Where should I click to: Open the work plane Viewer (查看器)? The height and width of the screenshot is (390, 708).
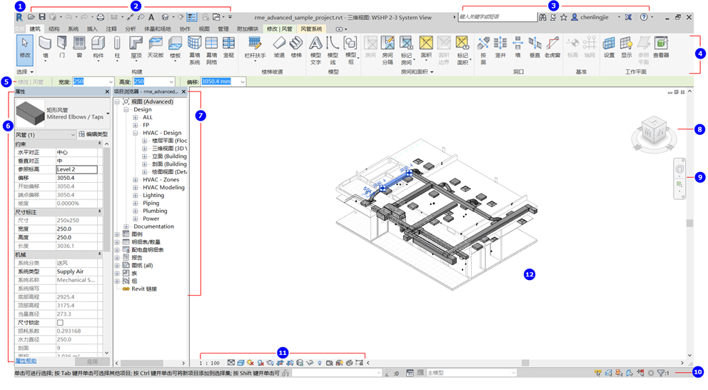point(661,48)
